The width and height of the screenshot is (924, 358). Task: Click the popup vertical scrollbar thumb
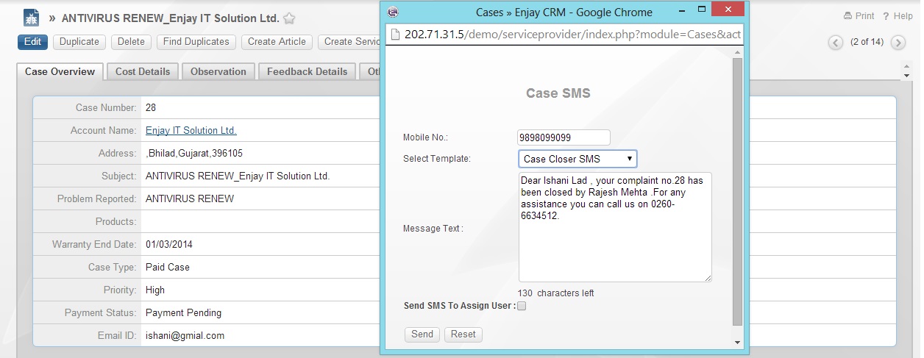point(737,193)
